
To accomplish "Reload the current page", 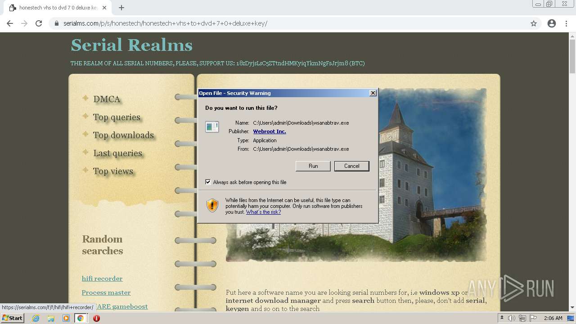I will coord(39,23).
